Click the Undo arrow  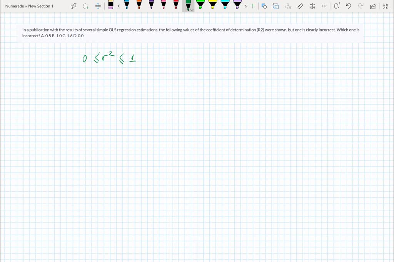348,6
